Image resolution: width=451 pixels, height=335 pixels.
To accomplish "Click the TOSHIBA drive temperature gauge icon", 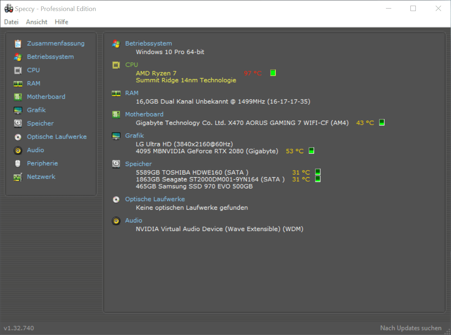I will point(318,172).
